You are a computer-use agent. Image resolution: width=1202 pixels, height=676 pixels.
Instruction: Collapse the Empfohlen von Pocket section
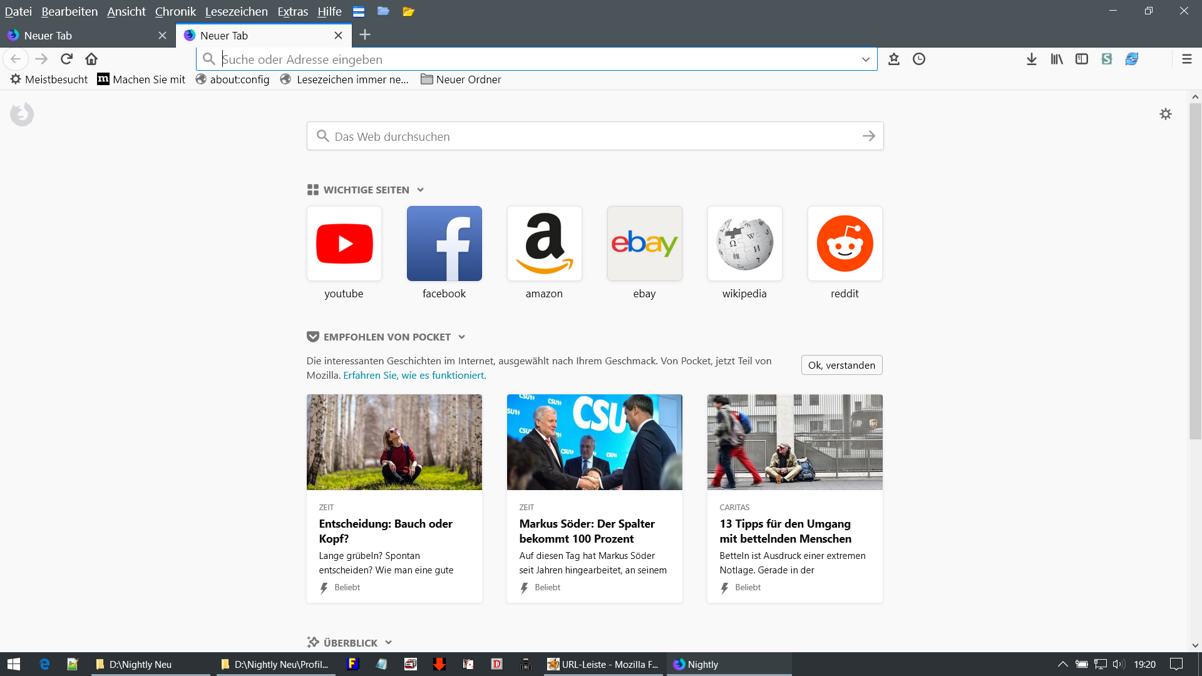462,337
